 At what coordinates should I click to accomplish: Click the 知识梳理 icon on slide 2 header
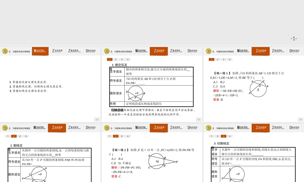tap(159, 51)
